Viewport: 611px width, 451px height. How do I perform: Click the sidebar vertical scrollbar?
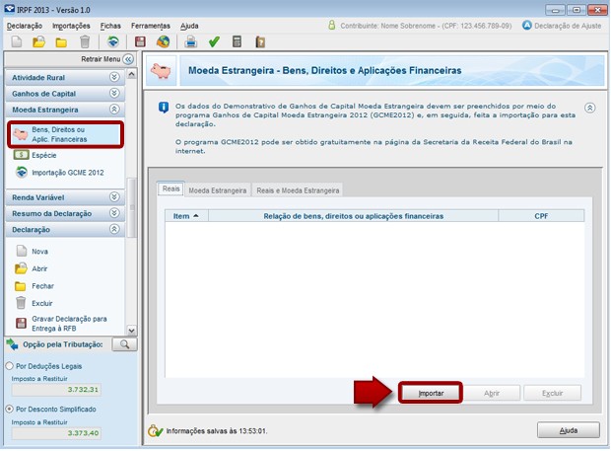[x=130, y=207]
